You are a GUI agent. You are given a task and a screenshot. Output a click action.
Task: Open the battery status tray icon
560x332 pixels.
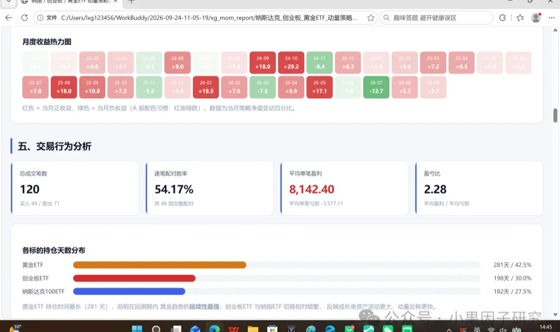point(516,329)
